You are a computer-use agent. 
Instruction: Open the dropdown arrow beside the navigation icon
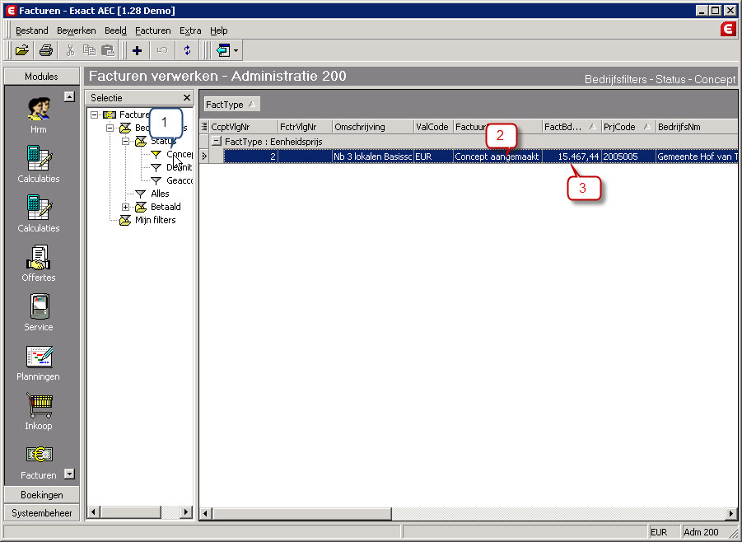[236, 50]
